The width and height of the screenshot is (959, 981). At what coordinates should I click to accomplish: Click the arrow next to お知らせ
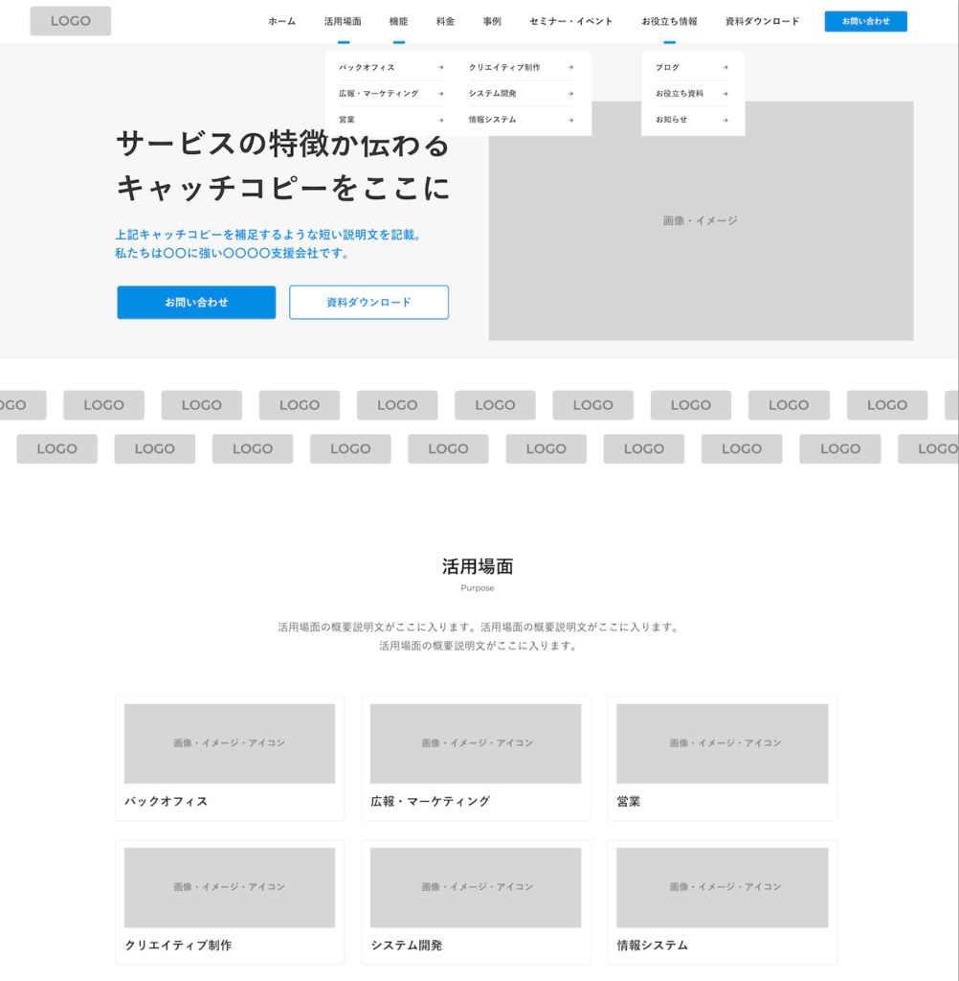(x=725, y=120)
